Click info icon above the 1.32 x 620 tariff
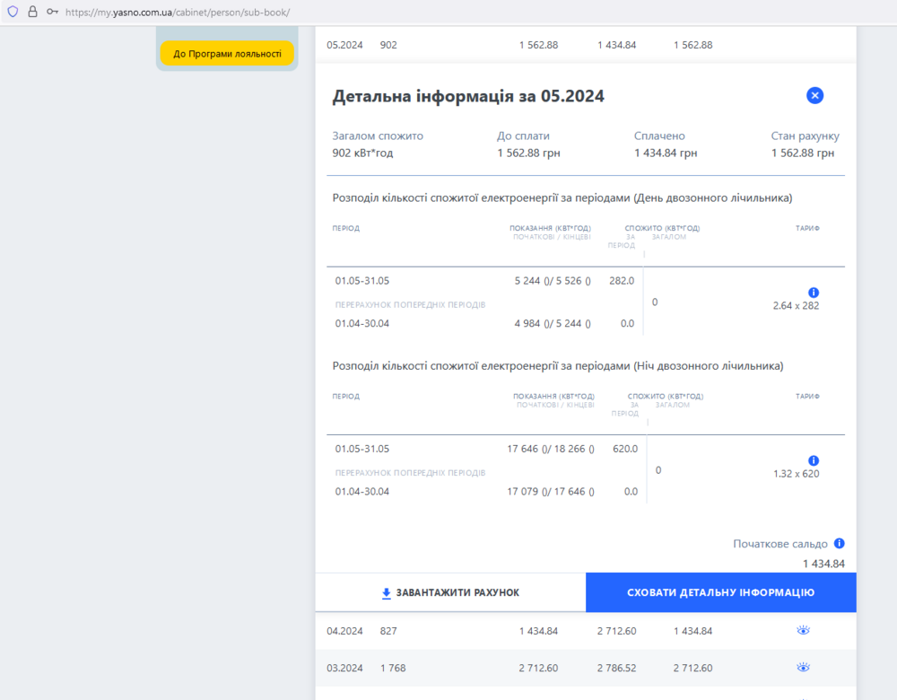Viewport: 897px width, 700px height. pos(814,460)
